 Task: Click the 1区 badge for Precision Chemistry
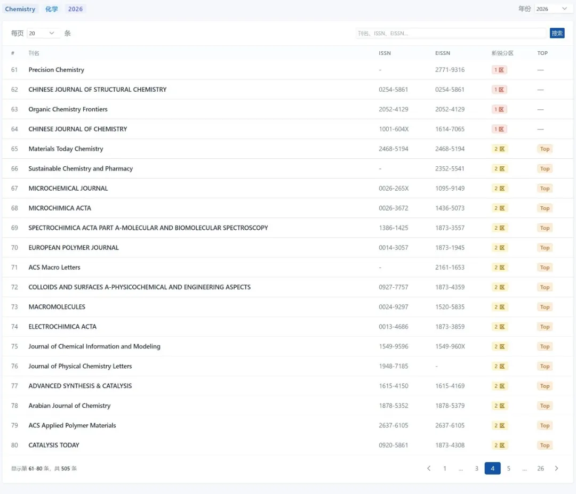[499, 70]
